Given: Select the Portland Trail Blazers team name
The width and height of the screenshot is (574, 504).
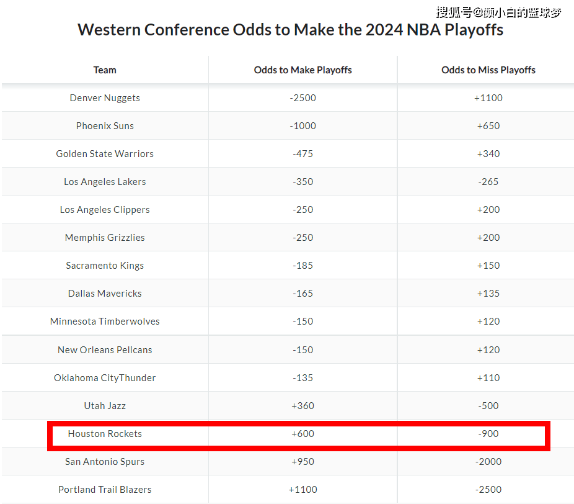Looking at the screenshot, I should point(105,490).
